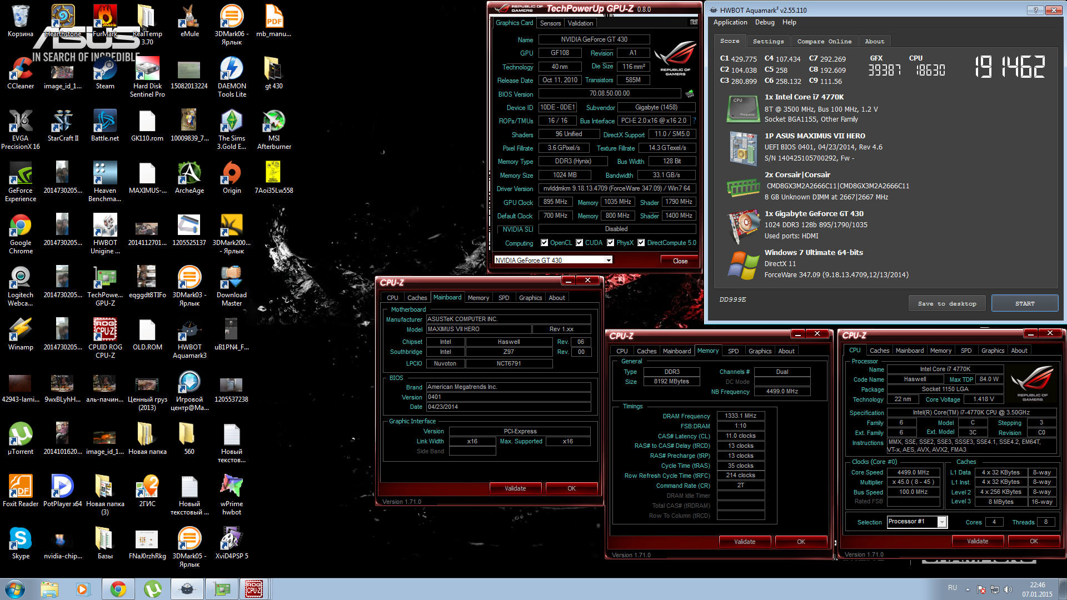Click the volume speaker tray icon
1067x600 pixels.
[x=1008, y=589]
